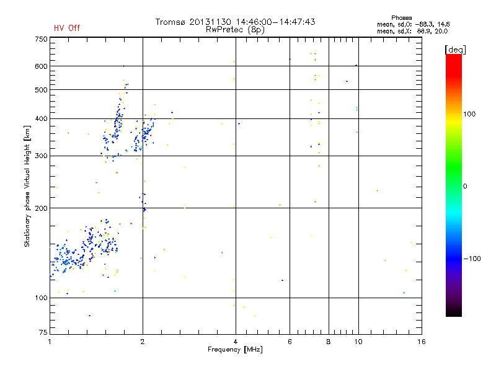
Task: Click the x-axis tick label '4'
Action: pos(236,342)
